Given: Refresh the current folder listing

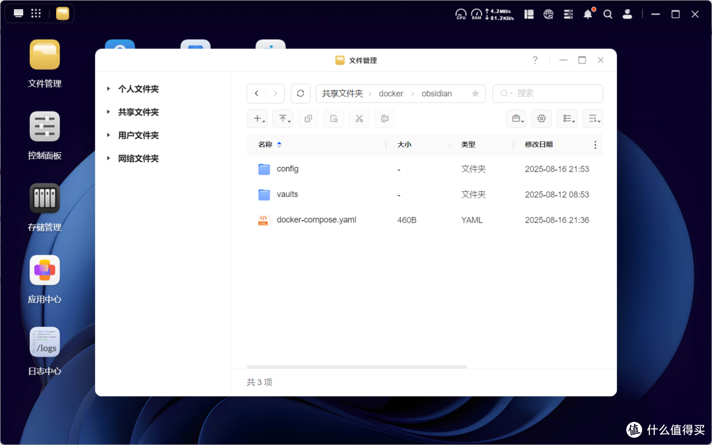Looking at the screenshot, I should pos(301,94).
